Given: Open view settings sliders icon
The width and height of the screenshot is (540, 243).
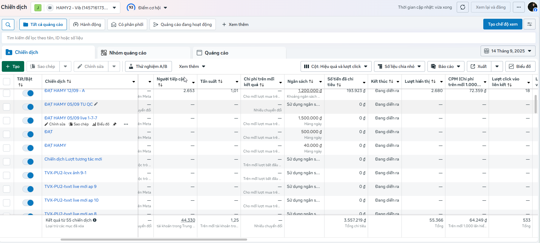Looking at the screenshot, I should [x=530, y=24].
